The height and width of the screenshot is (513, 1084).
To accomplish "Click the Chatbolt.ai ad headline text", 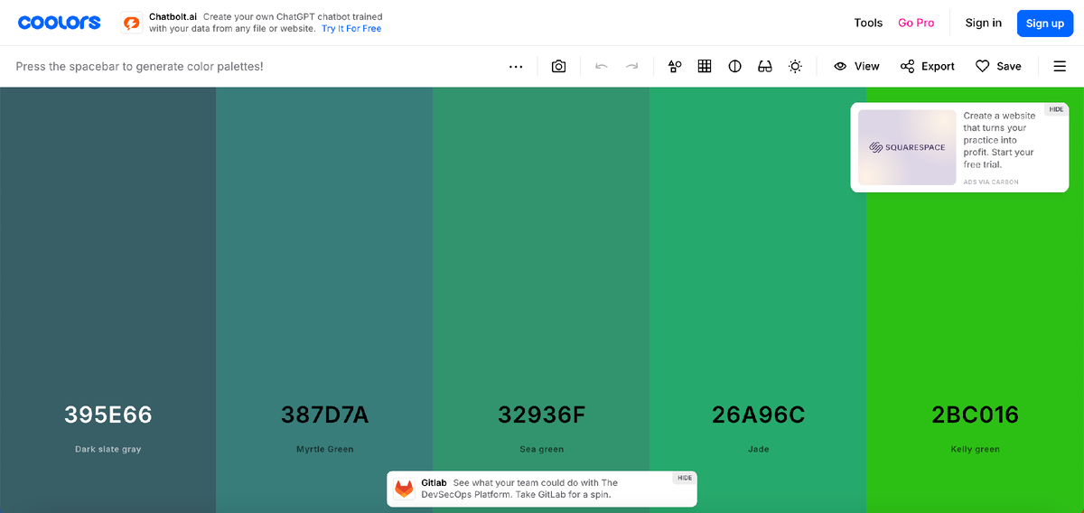I will tap(266, 23).
